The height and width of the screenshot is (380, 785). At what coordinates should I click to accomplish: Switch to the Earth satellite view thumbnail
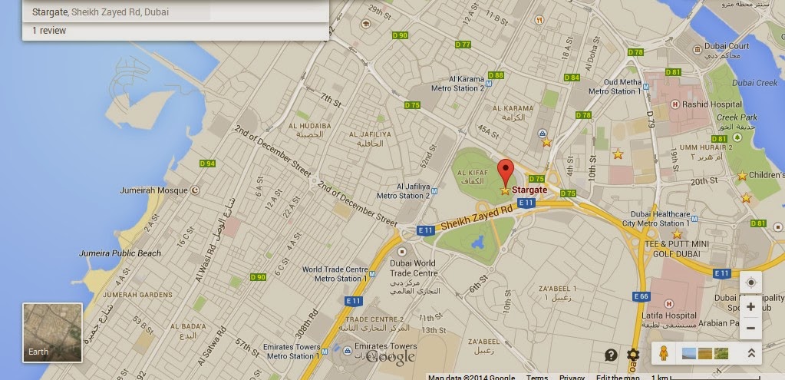(x=52, y=332)
